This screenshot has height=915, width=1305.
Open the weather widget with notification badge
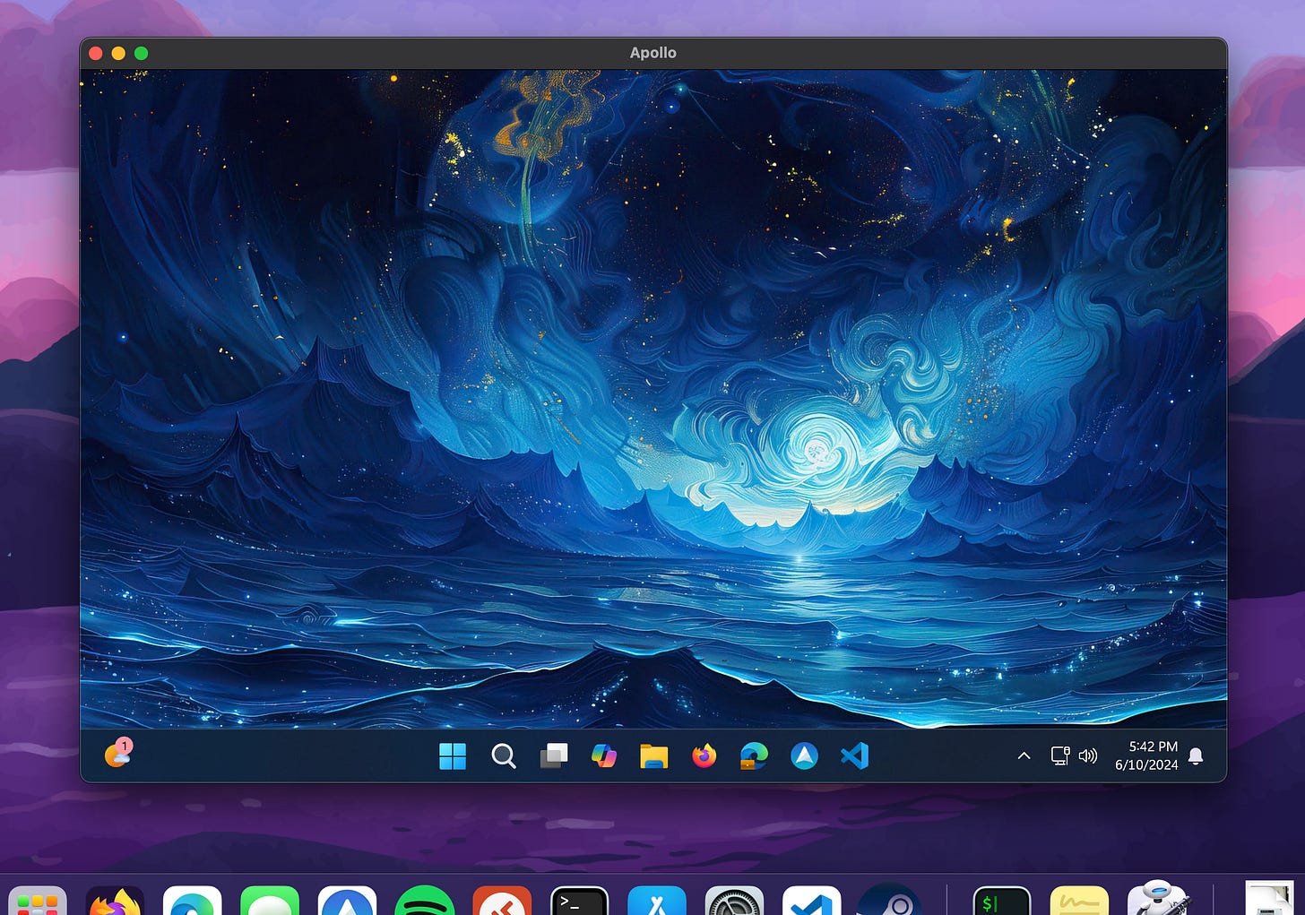click(x=118, y=753)
